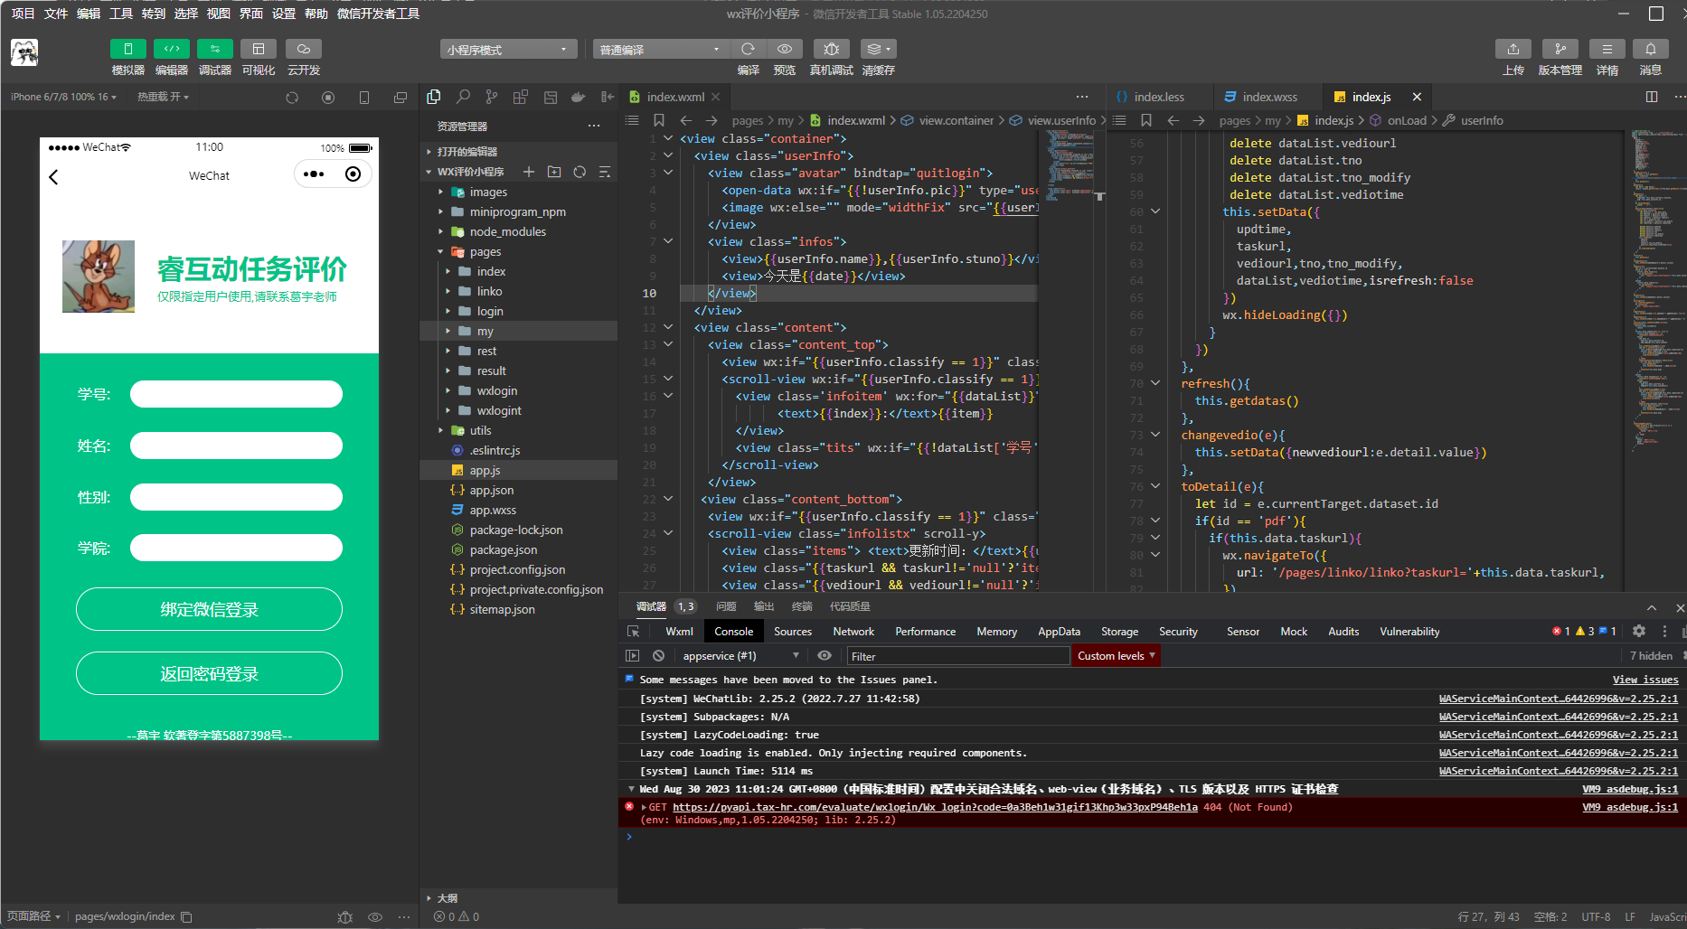
Task: Select the element inspector icon in devtools
Action: coord(633,632)
